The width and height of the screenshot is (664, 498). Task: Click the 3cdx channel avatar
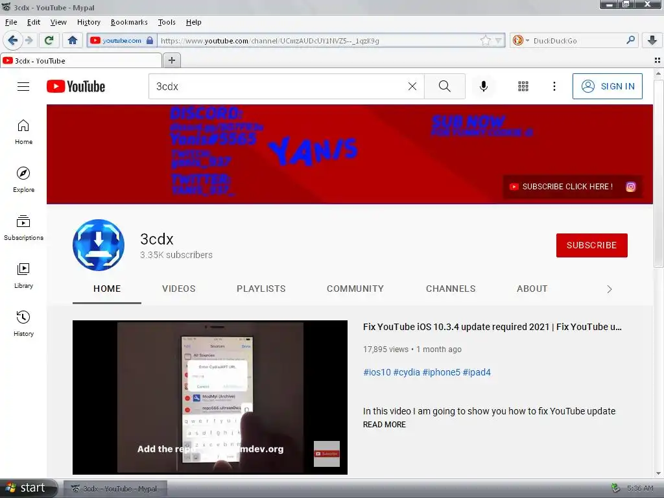(x=99, y=244)
